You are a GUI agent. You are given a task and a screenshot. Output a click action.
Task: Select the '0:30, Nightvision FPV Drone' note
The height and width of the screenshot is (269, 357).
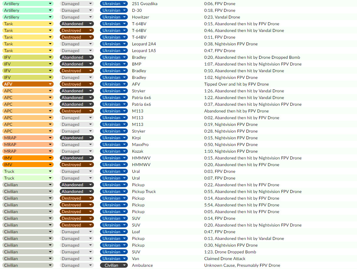(231, 245)
